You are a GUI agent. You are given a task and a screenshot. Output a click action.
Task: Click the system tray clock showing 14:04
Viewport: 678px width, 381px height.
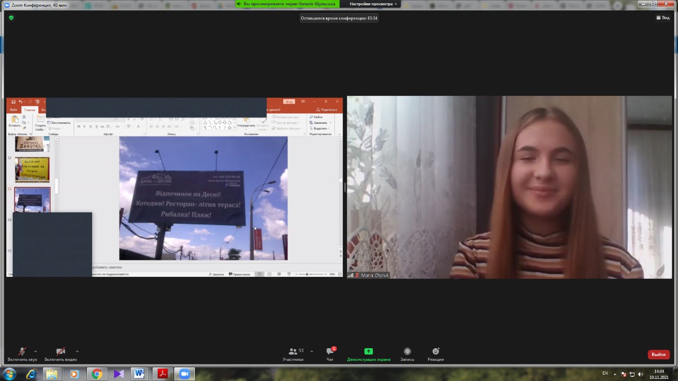click(659, 374)
